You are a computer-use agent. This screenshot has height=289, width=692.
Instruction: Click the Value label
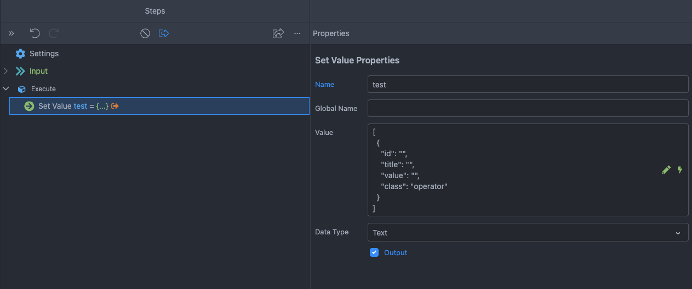(324, 132)
